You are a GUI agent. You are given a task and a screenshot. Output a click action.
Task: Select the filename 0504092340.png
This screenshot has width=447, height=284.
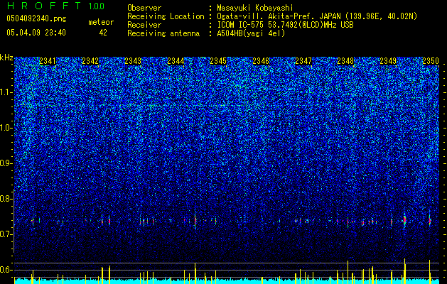pos(36,18)
